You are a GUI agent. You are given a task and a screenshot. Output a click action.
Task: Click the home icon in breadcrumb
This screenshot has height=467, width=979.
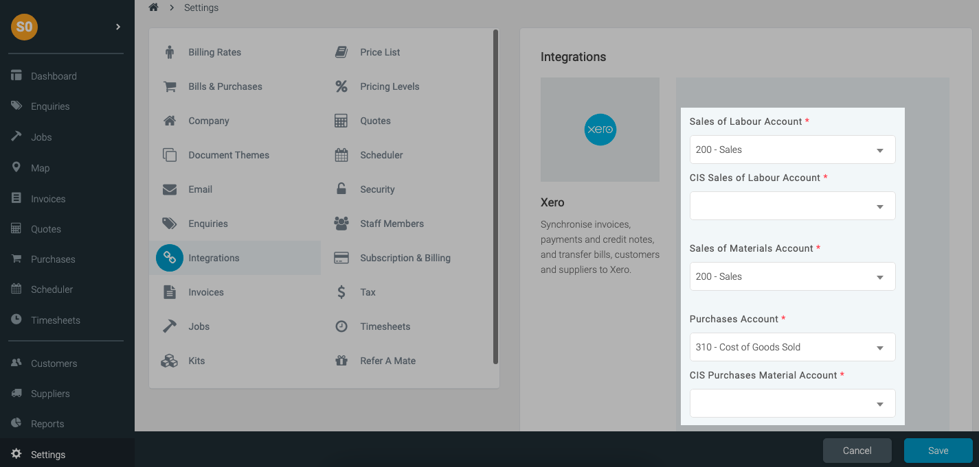(154, 8)
